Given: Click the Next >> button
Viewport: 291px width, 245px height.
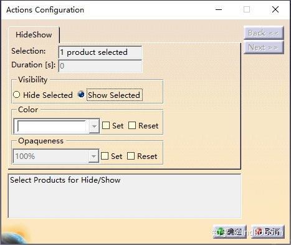Looking at the screenshot, I should pyautogui.click(x=264, y=47).
